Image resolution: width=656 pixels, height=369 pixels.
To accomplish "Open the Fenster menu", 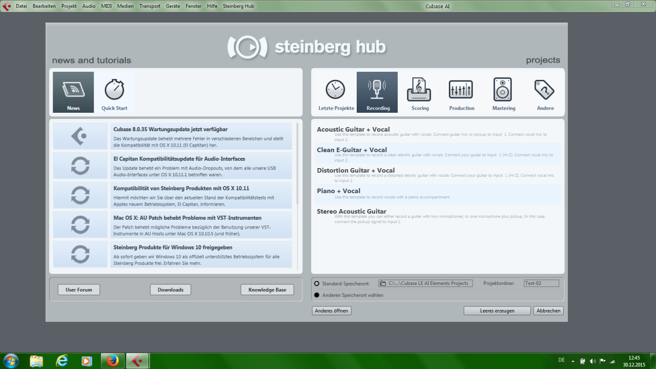I will click(193, 6).
